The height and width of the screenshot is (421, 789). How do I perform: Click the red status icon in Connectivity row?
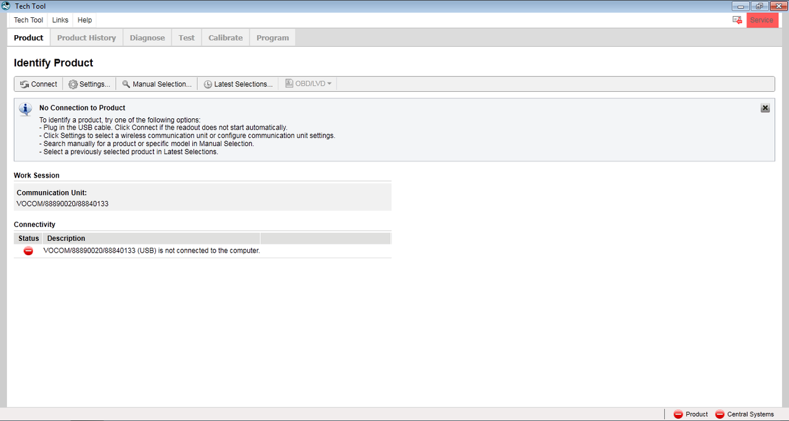tap(28, 251)
